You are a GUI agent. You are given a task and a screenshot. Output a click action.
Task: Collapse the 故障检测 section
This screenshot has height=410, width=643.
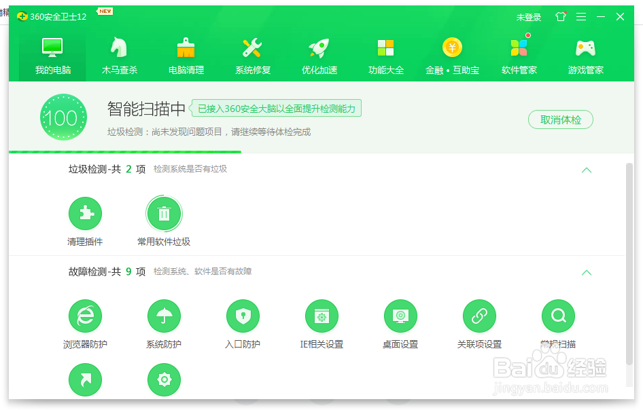(587, 273)
